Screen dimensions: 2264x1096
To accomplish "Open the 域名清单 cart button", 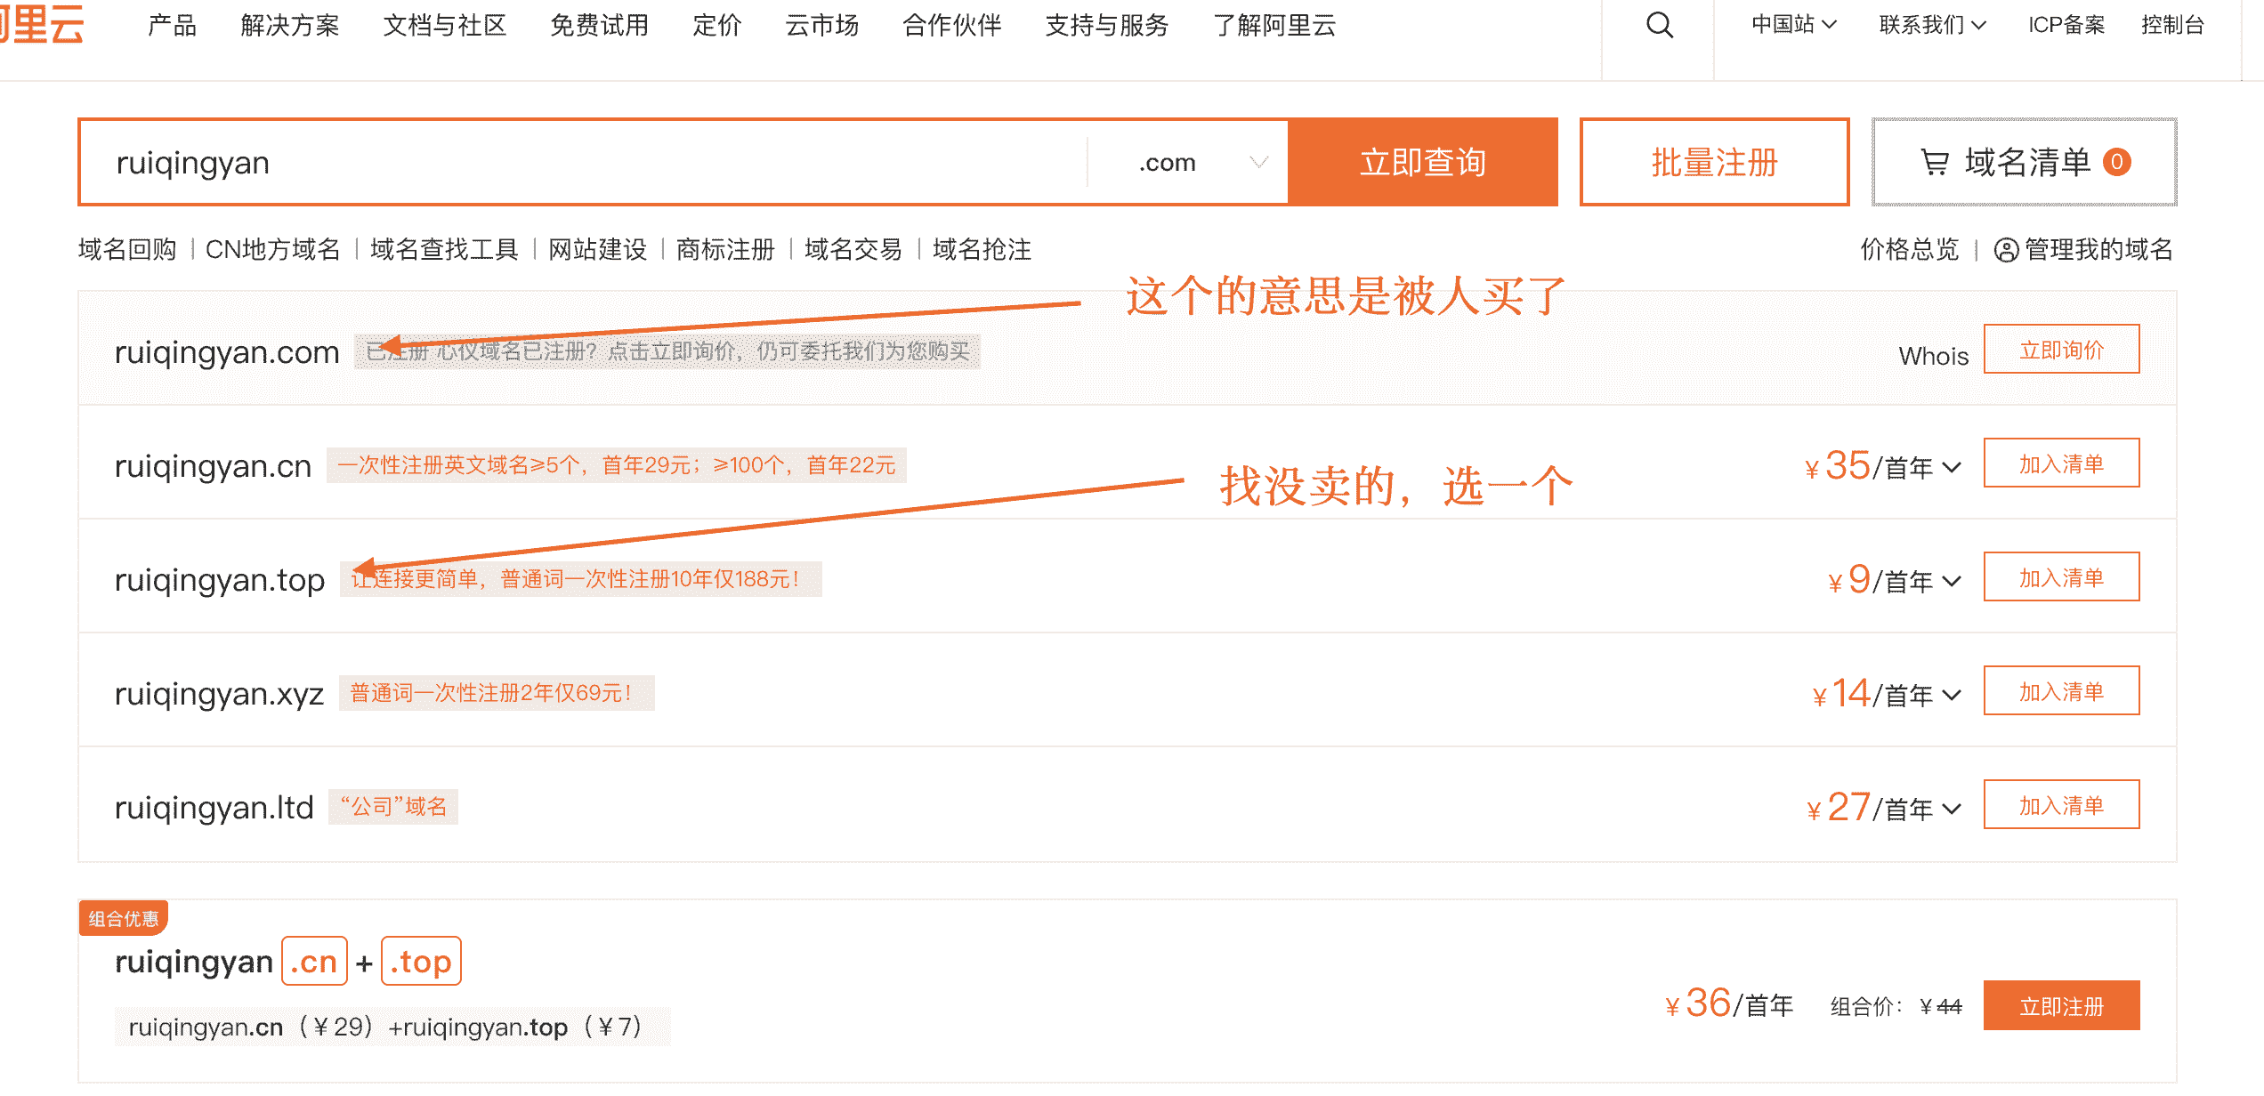I will point(2025,162).
